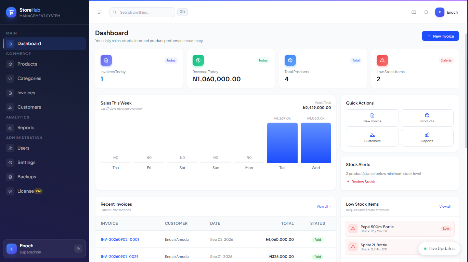
Task: Open Backups in the sidebar
Action: pos(44,177)
